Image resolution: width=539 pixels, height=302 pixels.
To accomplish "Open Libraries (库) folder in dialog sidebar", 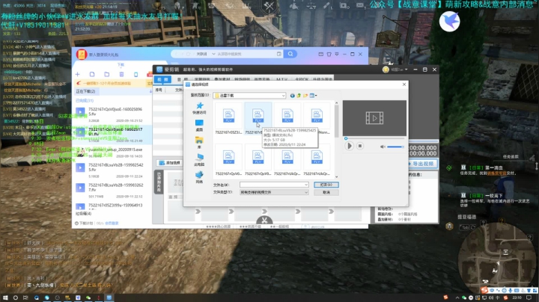I will [x=199, y=143].
